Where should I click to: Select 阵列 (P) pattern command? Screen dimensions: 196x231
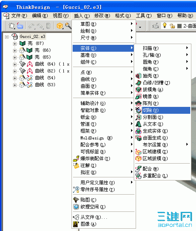(x=163, y=103)
